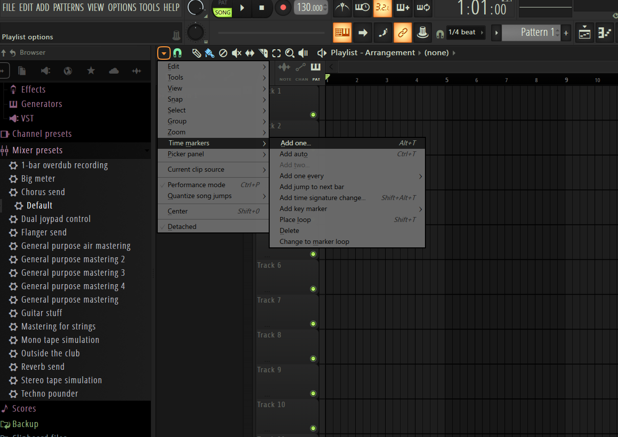618x437 pixels.
Task: Choose Add one... time marker
Action: pos(347,143)
